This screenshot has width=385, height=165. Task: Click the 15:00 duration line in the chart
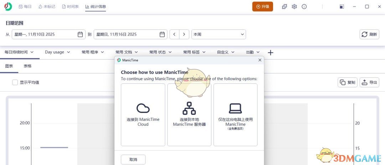point(54,147)
